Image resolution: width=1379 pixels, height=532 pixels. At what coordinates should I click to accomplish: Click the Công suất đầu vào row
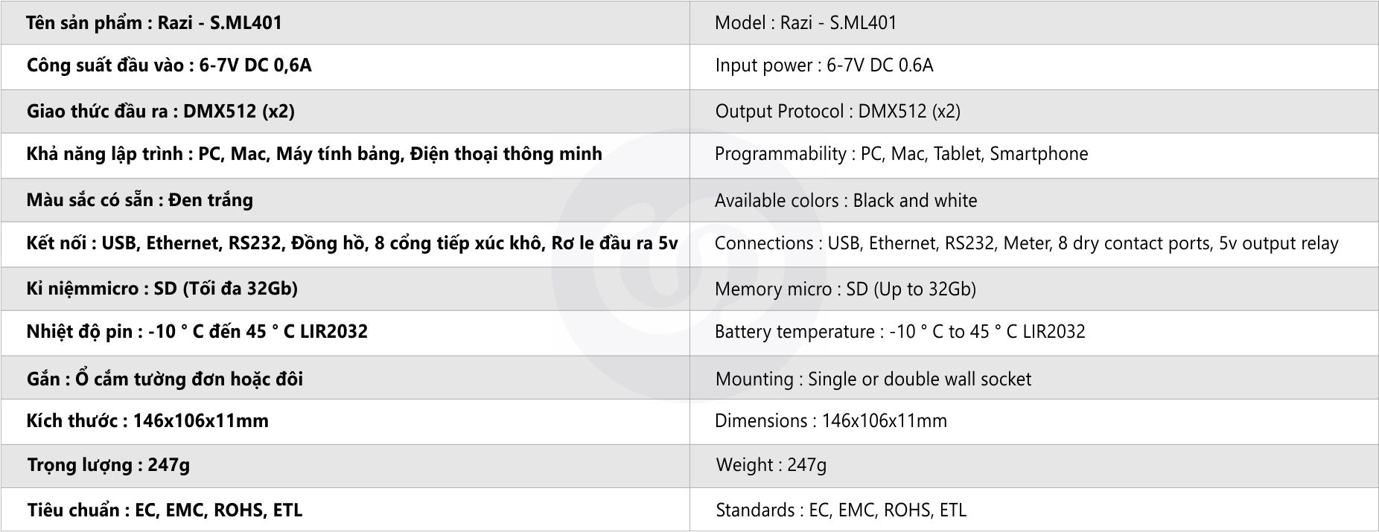[169, 65]
